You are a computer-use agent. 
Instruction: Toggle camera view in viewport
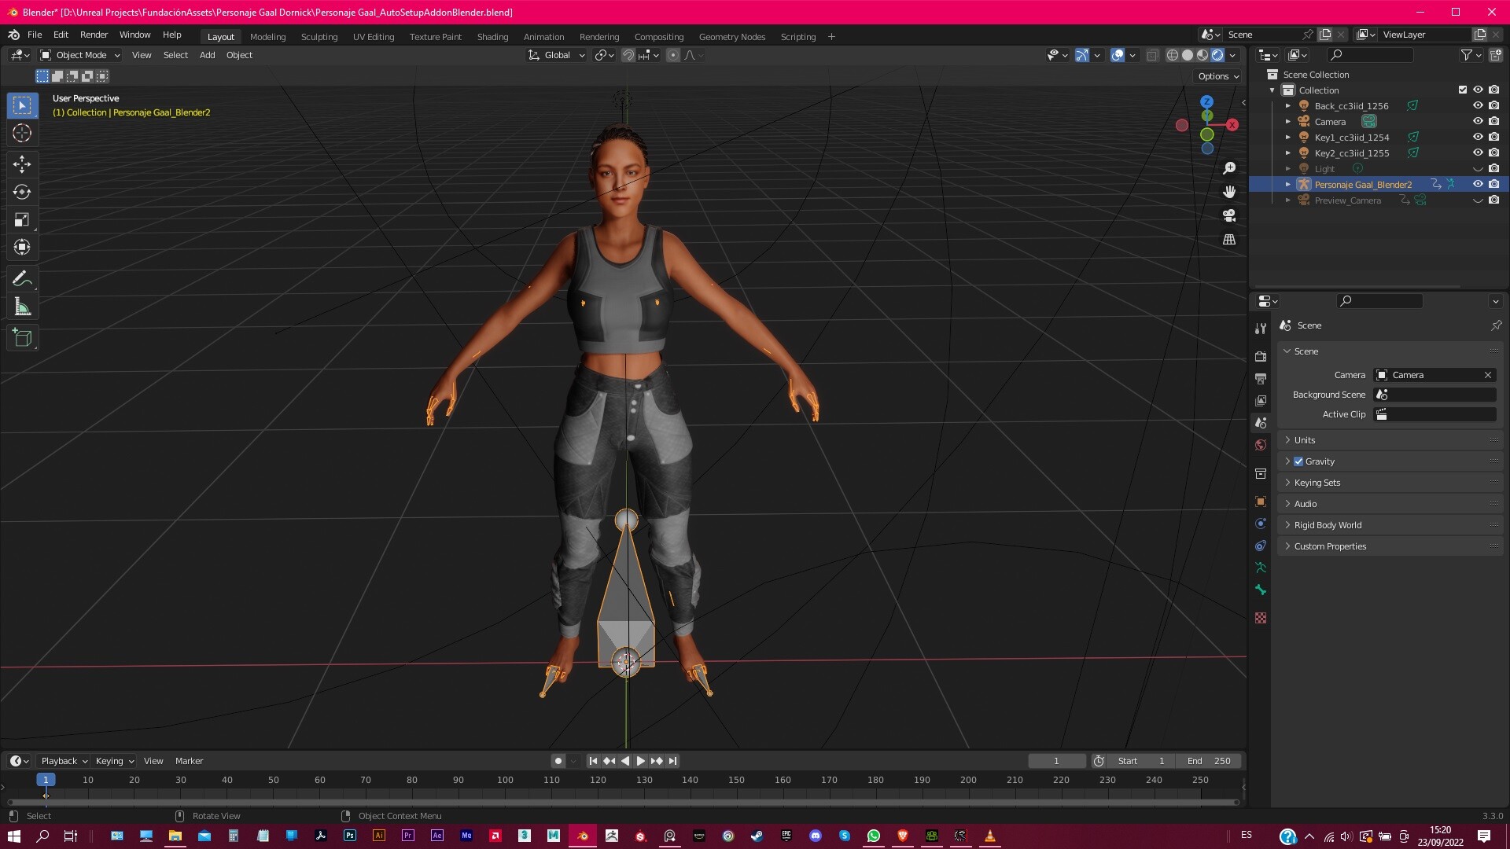click(1229, 215)
